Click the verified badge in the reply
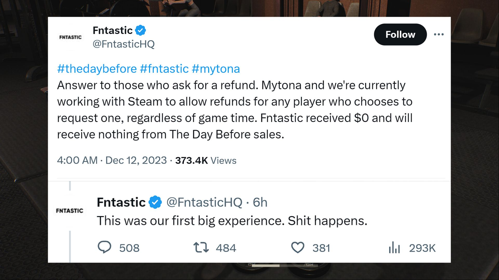This screenshot has width=499, height=280. [x=155, y=202]
